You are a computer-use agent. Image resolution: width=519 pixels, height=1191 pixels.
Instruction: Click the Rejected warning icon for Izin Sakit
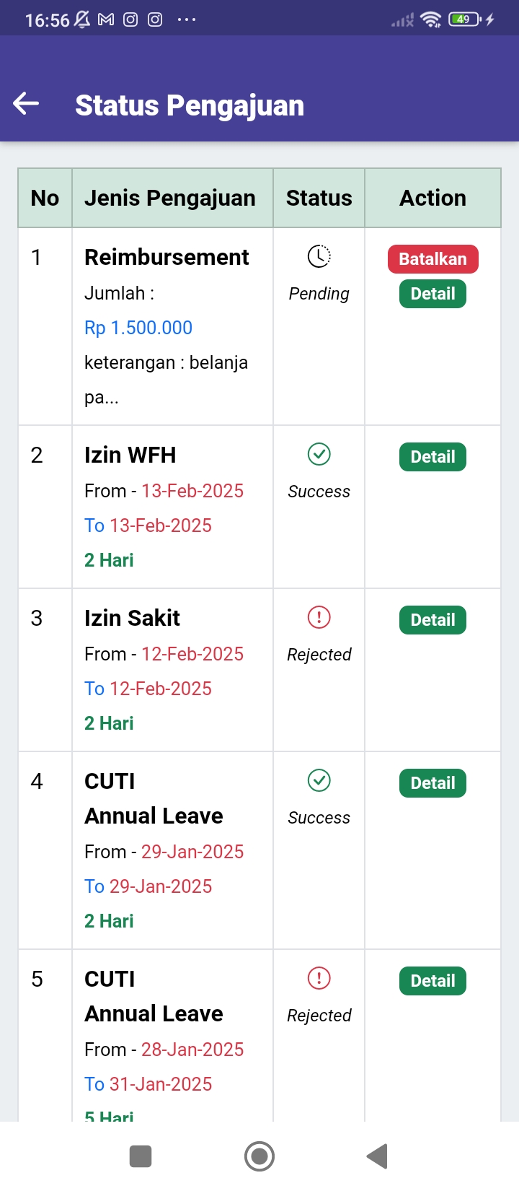(319, 617)
